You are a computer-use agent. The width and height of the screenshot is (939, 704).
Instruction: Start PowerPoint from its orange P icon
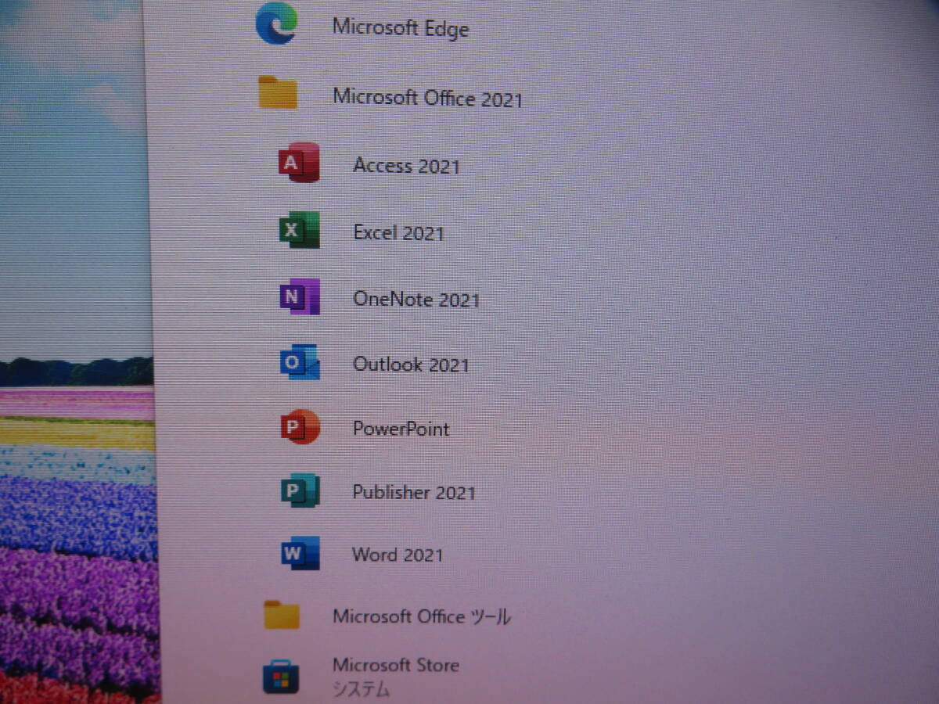[300, 427]
